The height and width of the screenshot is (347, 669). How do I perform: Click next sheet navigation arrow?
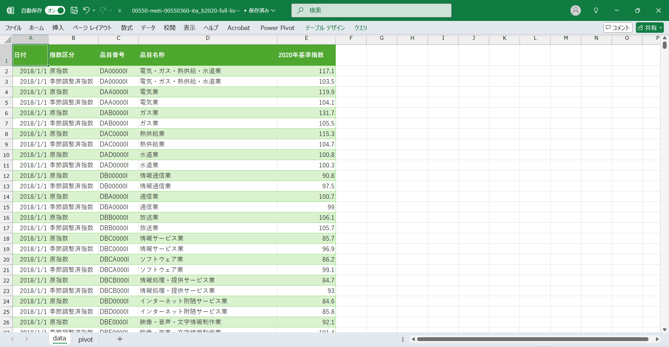(26, 339)
